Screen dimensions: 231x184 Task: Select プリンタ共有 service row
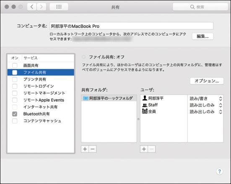[41, 79]
